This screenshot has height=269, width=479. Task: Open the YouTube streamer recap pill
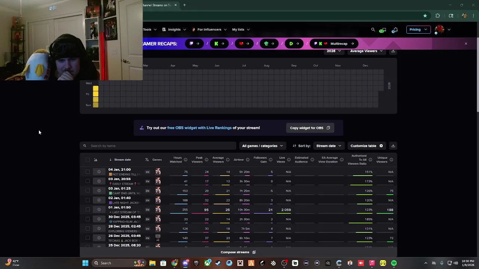click(245, 44)
